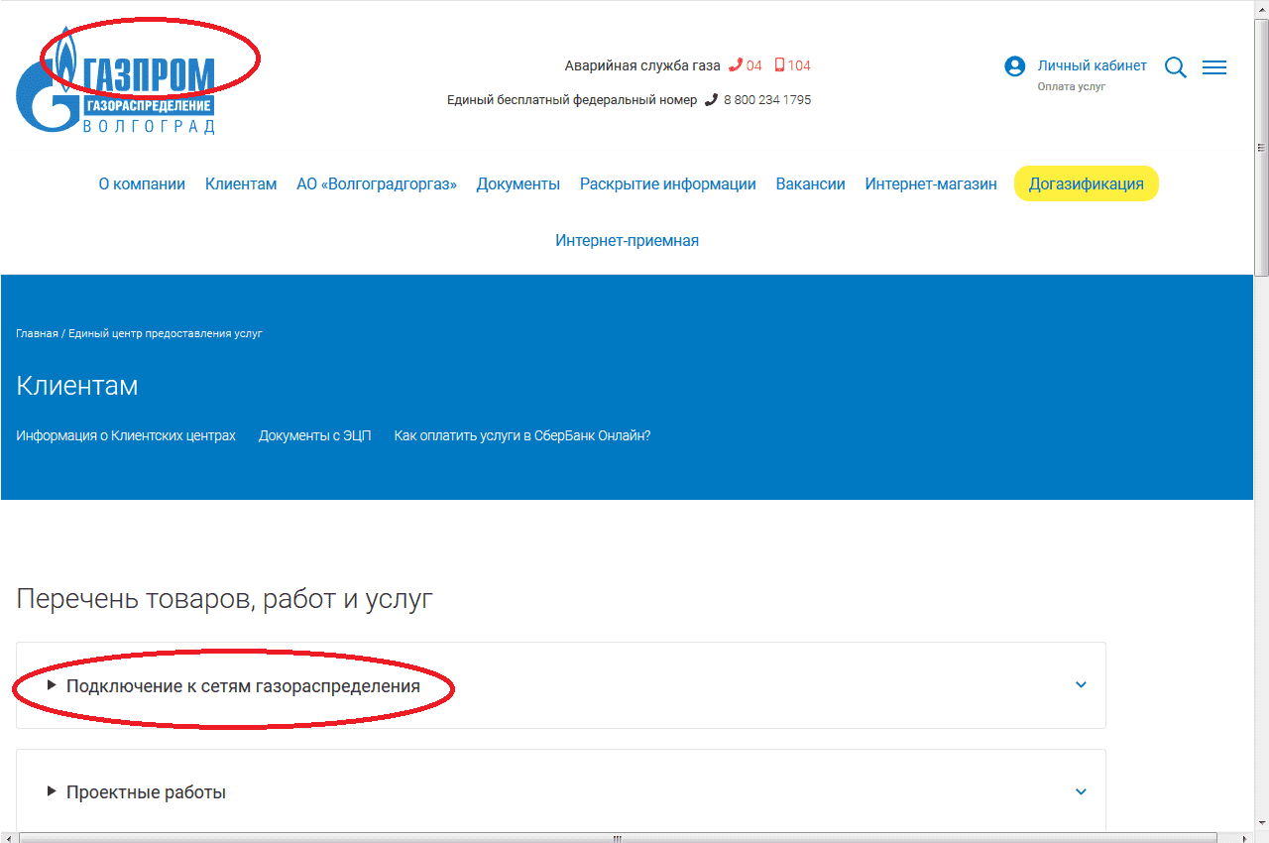The image size is (1269, 843).
Task: Open the hamburger menu icon
Action: click(1213, 67)
